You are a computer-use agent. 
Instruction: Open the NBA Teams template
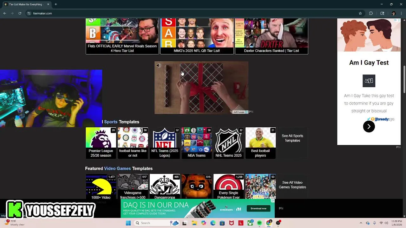pyautogui.click(x=197, y=143)
